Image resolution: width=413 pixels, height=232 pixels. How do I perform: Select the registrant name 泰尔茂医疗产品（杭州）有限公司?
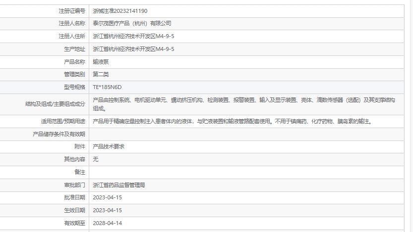coord(132,23)
